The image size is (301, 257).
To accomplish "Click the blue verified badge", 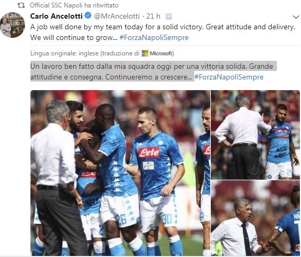I will [x=88, y=15].
